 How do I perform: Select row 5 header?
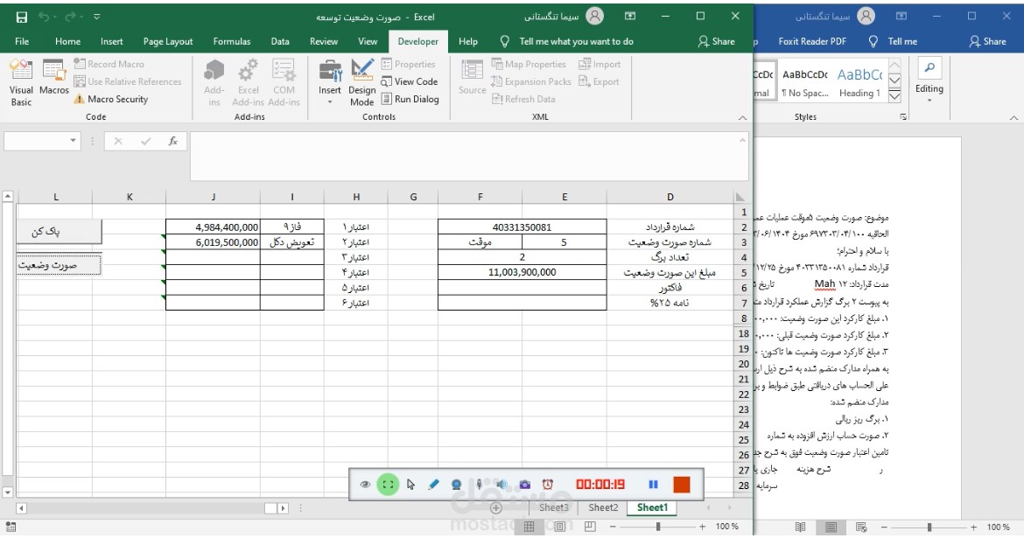[743, 272]
